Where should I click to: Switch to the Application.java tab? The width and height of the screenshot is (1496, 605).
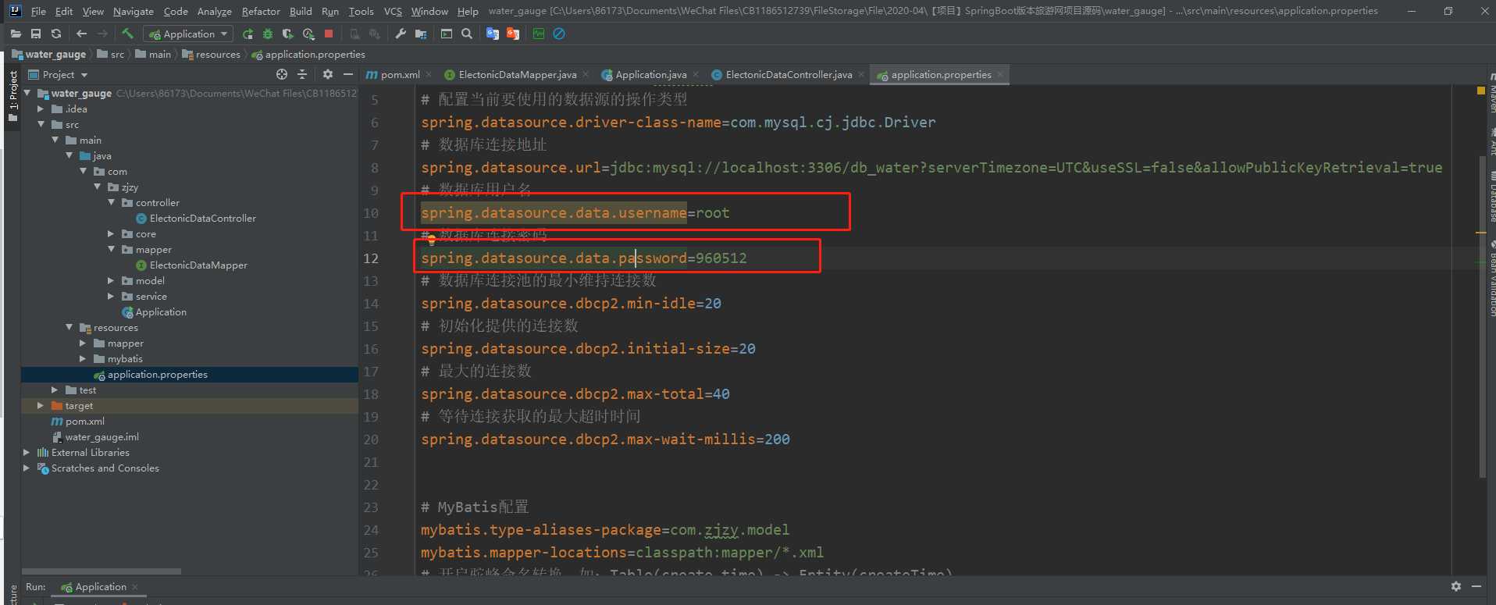click(650, 75)
